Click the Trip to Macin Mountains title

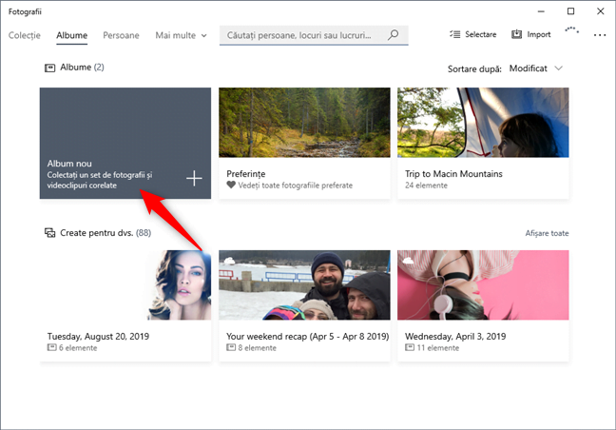click(x=453, y=174)
